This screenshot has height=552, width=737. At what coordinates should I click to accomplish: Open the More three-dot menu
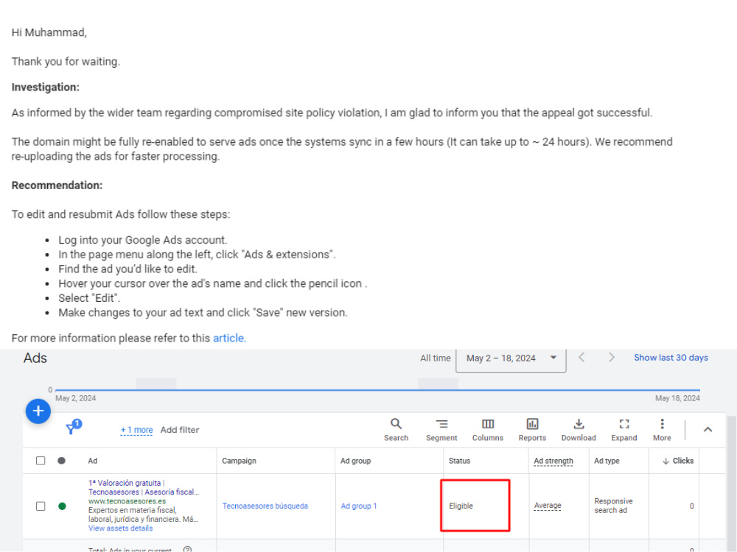(662, 430)
